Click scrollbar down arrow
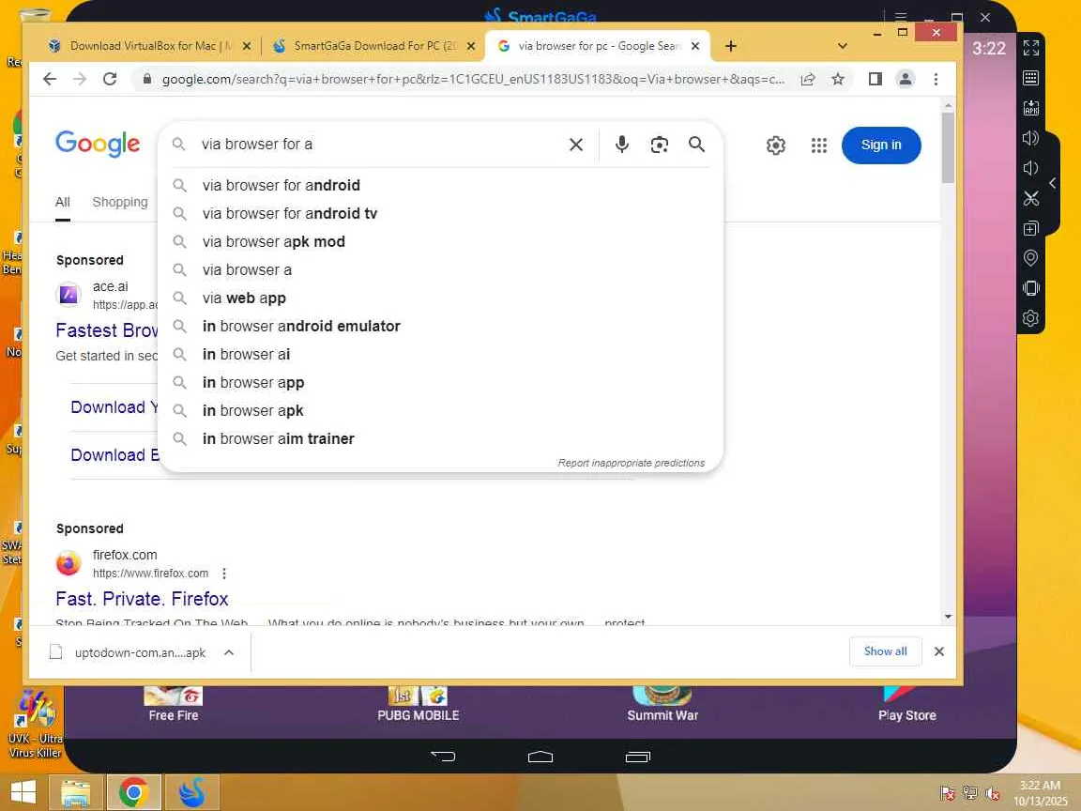 948,617
